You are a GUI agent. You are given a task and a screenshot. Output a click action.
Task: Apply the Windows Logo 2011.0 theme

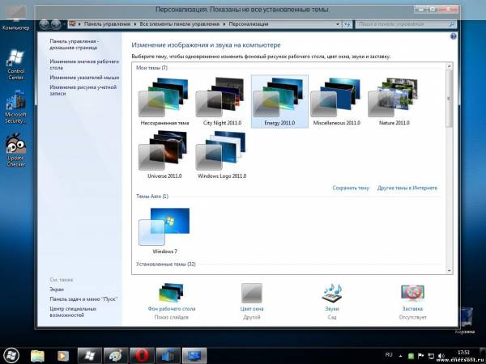222,154
